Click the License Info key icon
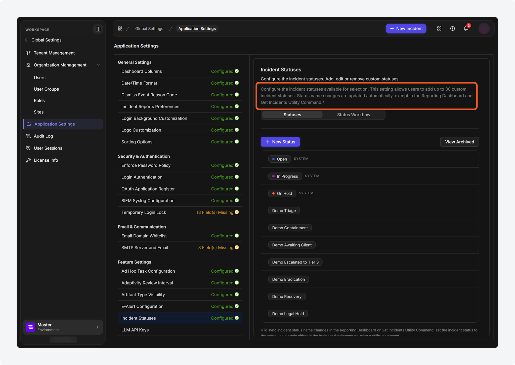This screenshot has width=515, height=365. pos(28,160)
